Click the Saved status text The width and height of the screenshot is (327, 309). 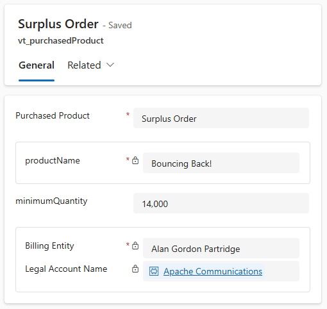click(120, 25)
